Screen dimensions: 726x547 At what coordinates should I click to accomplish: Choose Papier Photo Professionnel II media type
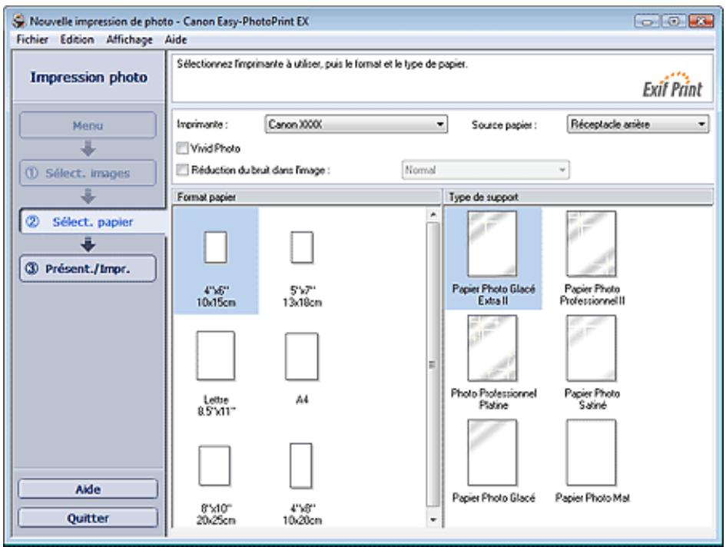pos(592,258)
